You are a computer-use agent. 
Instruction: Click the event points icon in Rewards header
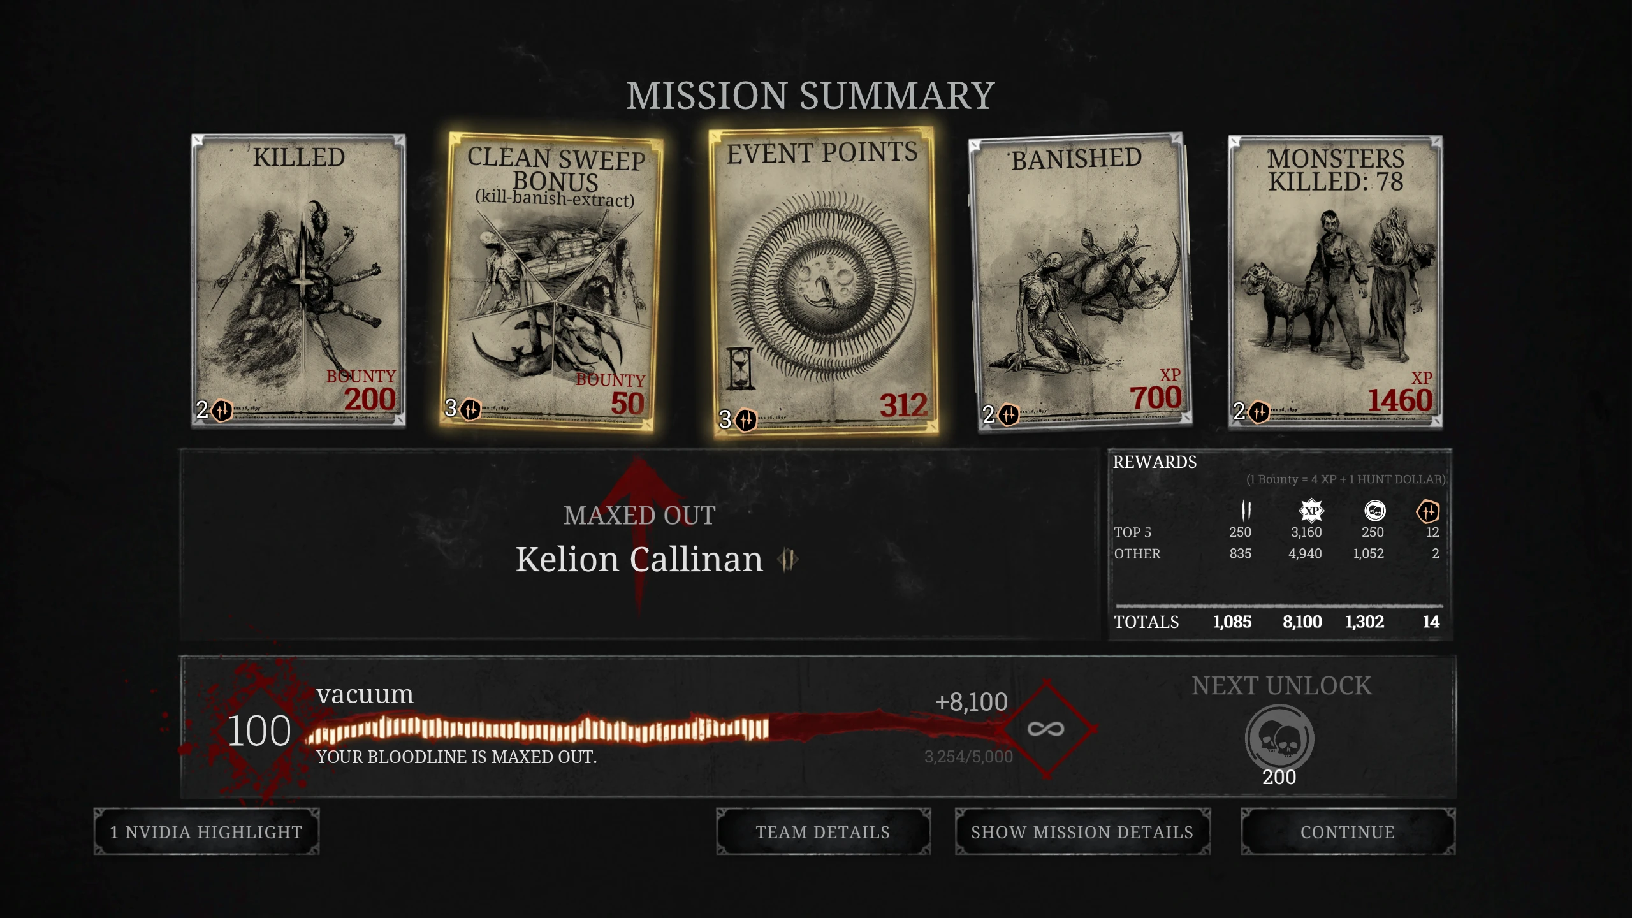point(1428,511)
